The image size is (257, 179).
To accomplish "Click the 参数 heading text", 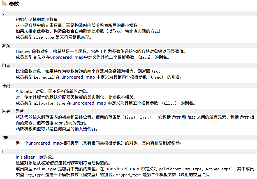I will click(14, 4).
